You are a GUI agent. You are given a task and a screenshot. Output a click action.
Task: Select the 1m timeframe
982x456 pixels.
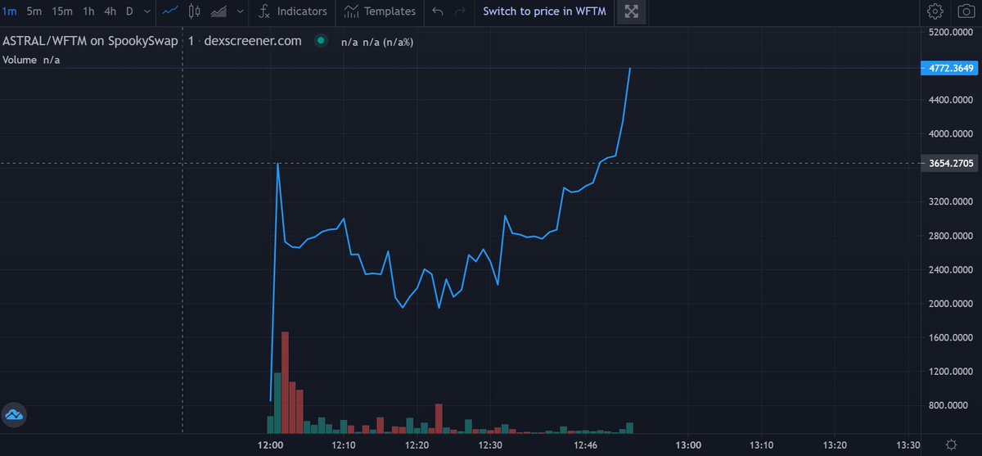[9, 11]
